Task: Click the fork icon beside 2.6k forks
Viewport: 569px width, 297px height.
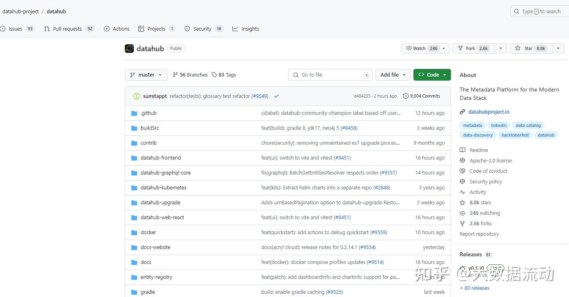Action: tap(462, 224)
